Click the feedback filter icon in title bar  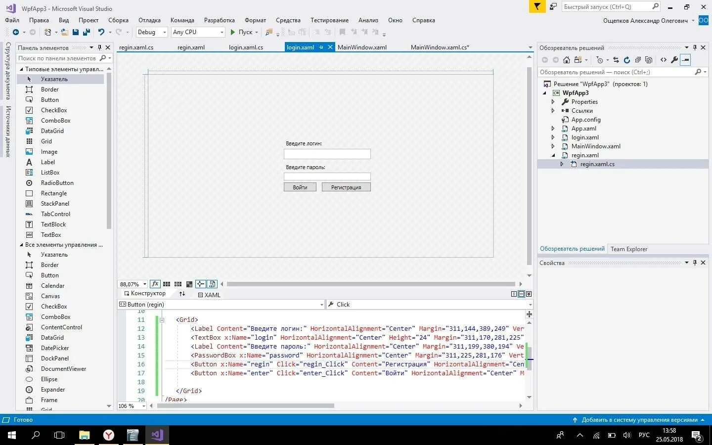tap(537, 6)
